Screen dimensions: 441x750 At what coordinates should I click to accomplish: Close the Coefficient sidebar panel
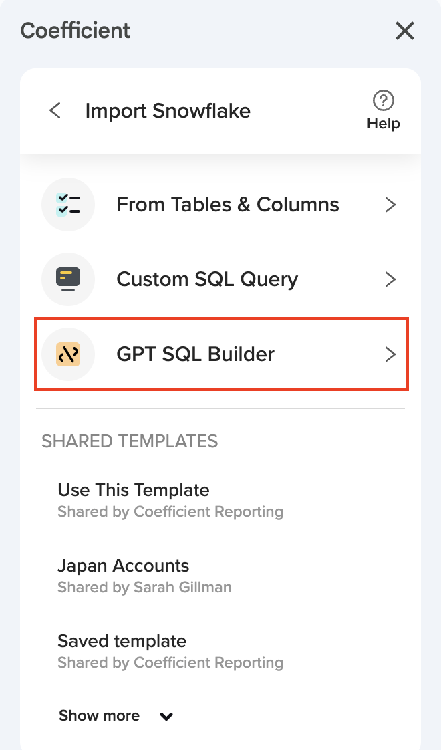[x=405, y=31]
